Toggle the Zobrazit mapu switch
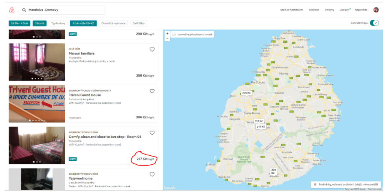Screen dimensions: 384x195 pyautogui.click(x=374, y=23)
